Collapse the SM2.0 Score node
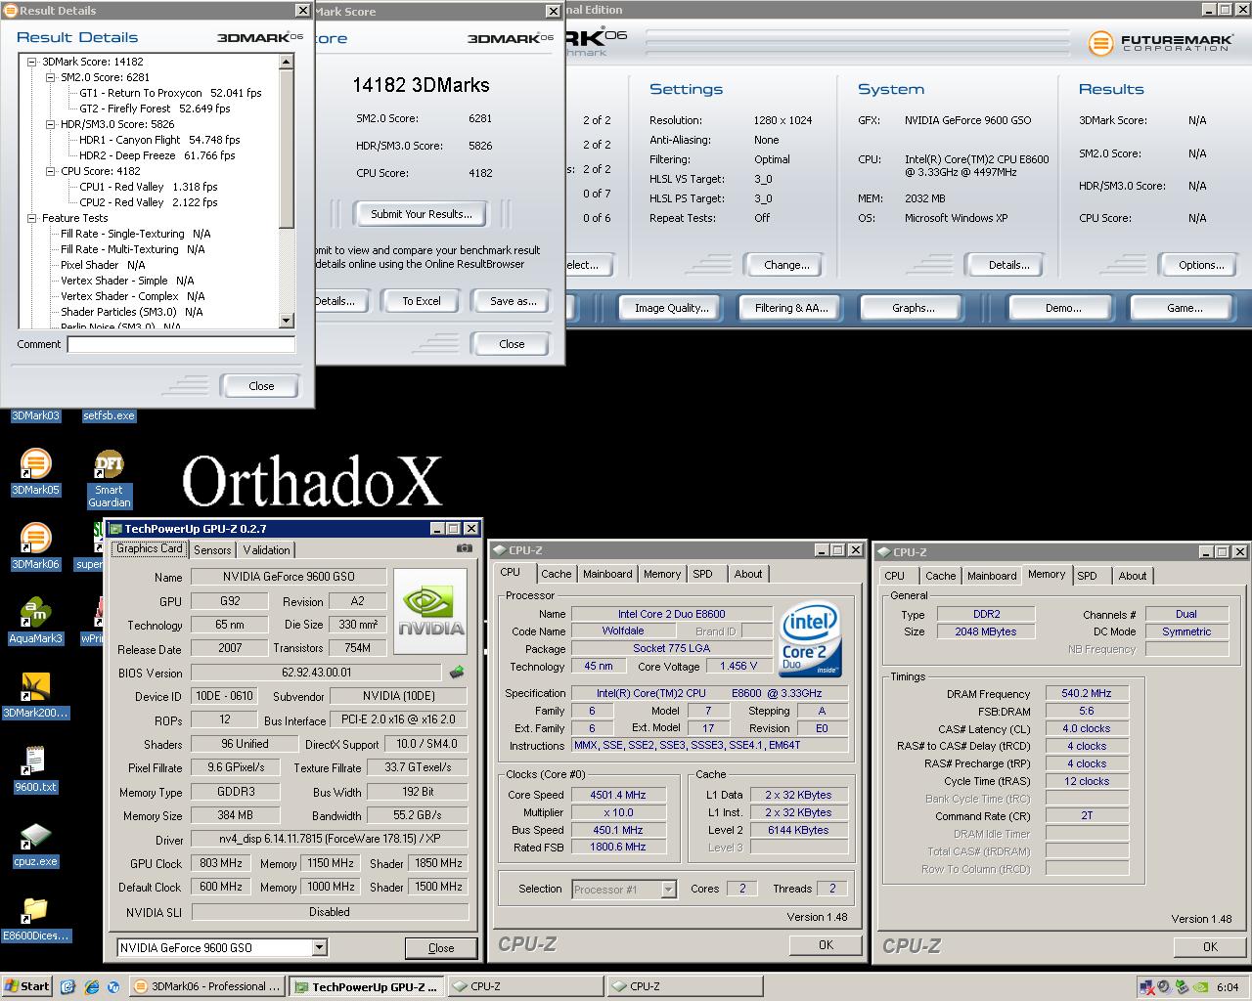This screenshot has width=1252, height=1001. click(50, 77)
